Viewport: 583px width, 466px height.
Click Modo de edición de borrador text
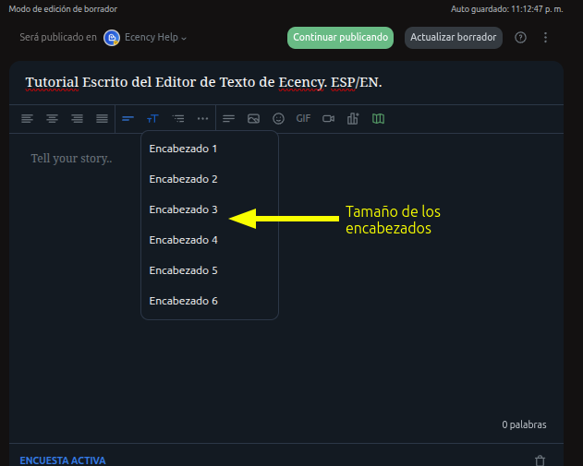[63, 9]
